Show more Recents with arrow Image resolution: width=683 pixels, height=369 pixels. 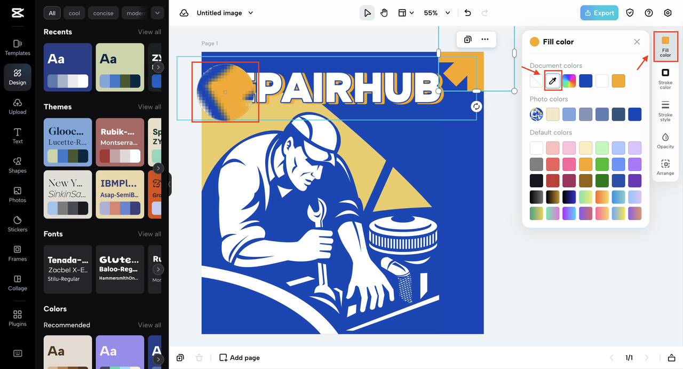pos(158,68)
